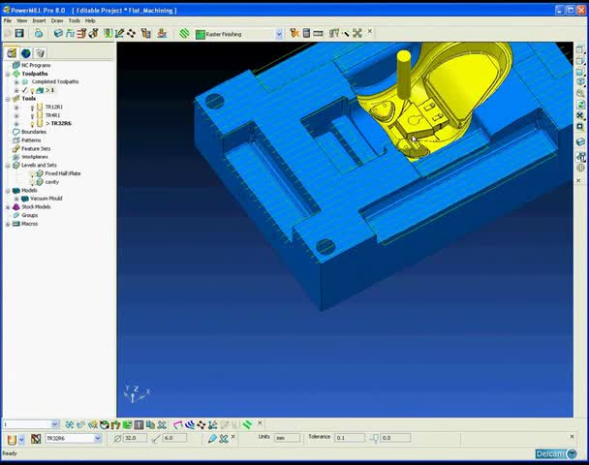The image size is (589, 465).
Task: Click the Point Distribution diamond icon
Action: [x=131, y=34]
